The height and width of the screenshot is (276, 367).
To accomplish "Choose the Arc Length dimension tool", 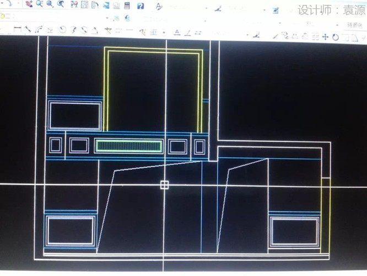I will point(38,30).
